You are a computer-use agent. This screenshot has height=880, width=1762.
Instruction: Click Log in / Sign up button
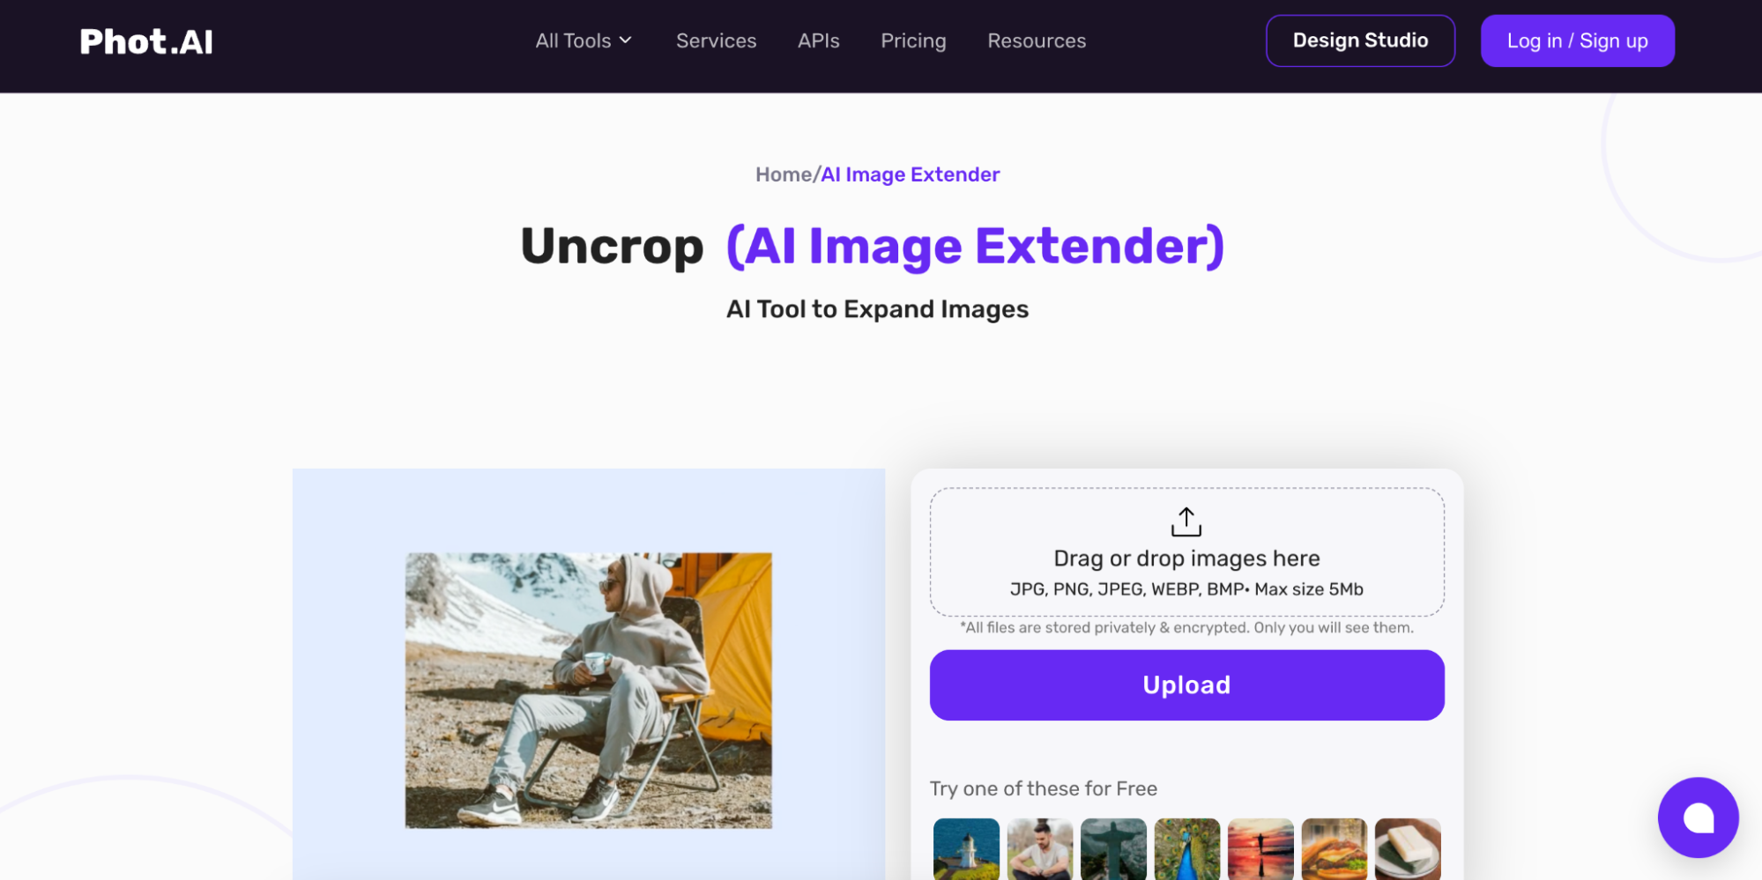[1577, 41]
